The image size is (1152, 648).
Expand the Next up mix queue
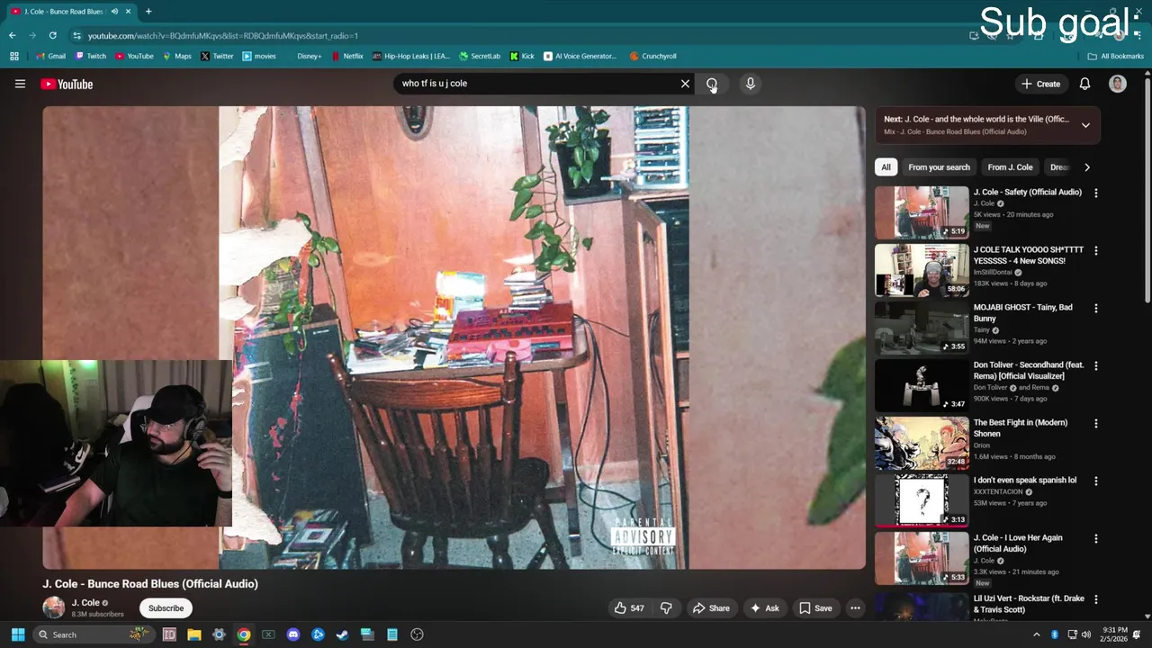point(1085,125)
